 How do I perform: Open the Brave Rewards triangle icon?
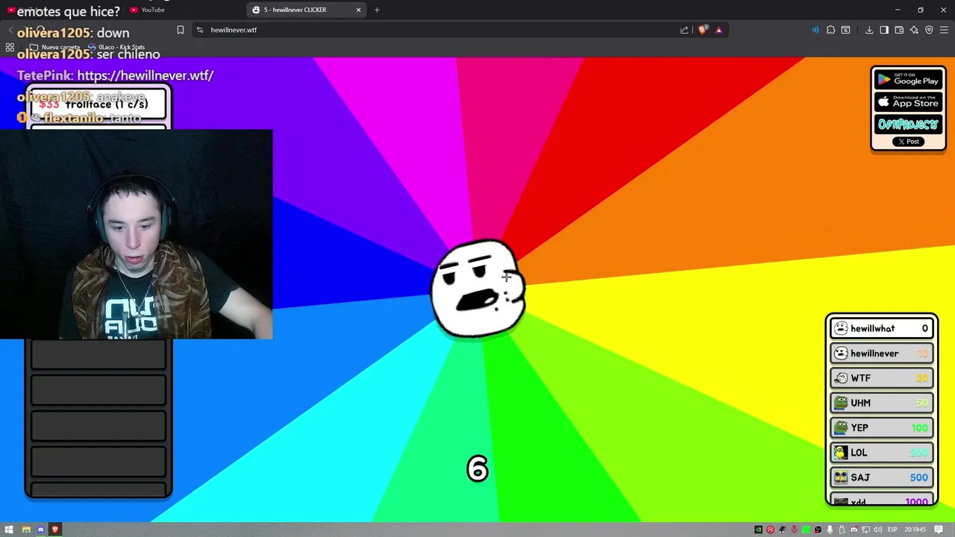tap(718, 30)
